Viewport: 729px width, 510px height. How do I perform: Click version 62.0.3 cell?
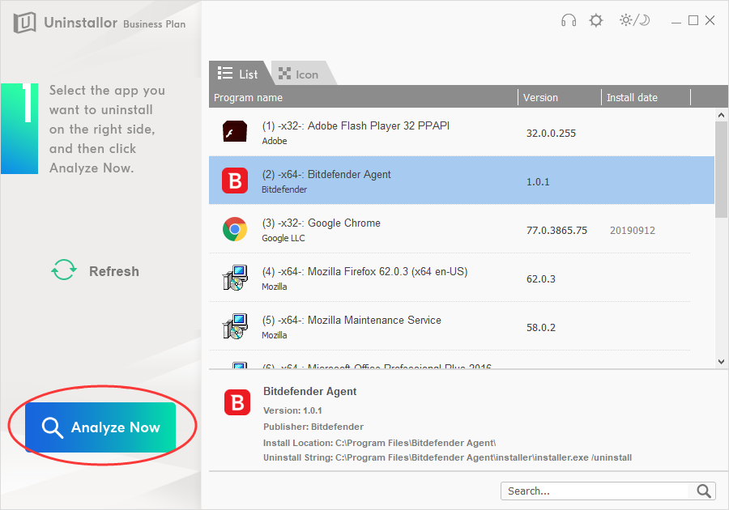[541, 279]
